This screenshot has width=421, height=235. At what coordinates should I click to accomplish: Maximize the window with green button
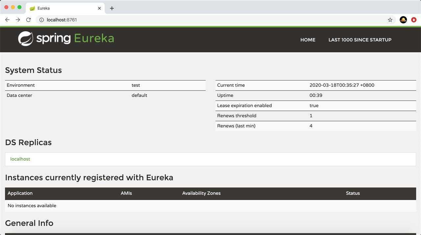[x=19, y=7]
